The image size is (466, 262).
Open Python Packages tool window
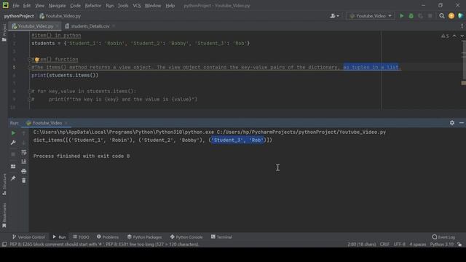(144, 237)
